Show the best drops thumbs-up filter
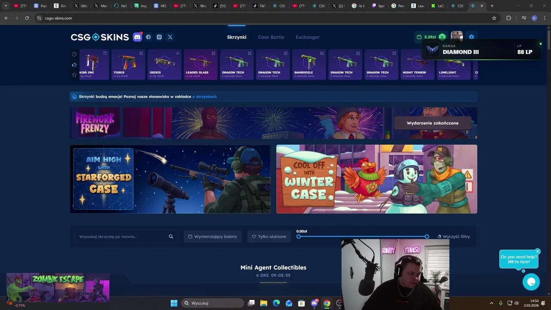This screenshot has width=551, height=310. 74,65
